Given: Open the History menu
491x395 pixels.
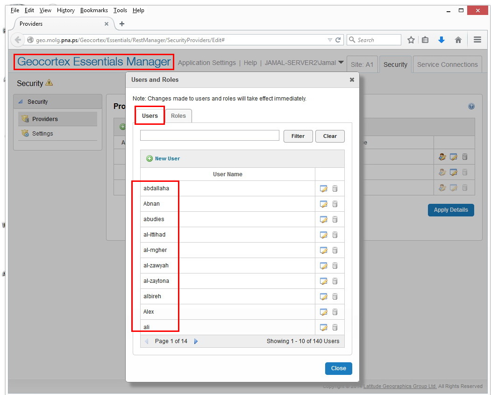Looking at the screenshot, I should click(x=66, y=10).
